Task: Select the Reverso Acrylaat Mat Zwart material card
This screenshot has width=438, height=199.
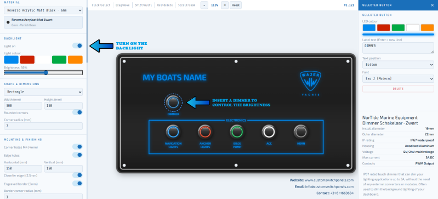Action: tap(43, 22)
